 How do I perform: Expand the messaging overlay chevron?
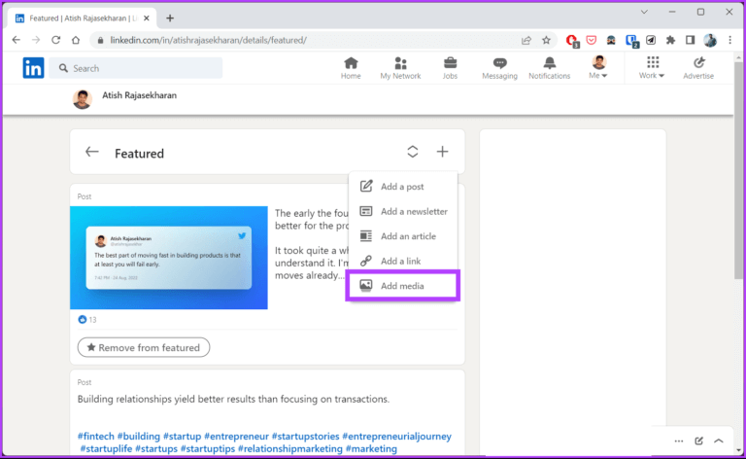pyautogui.click(x=719, y=441)
